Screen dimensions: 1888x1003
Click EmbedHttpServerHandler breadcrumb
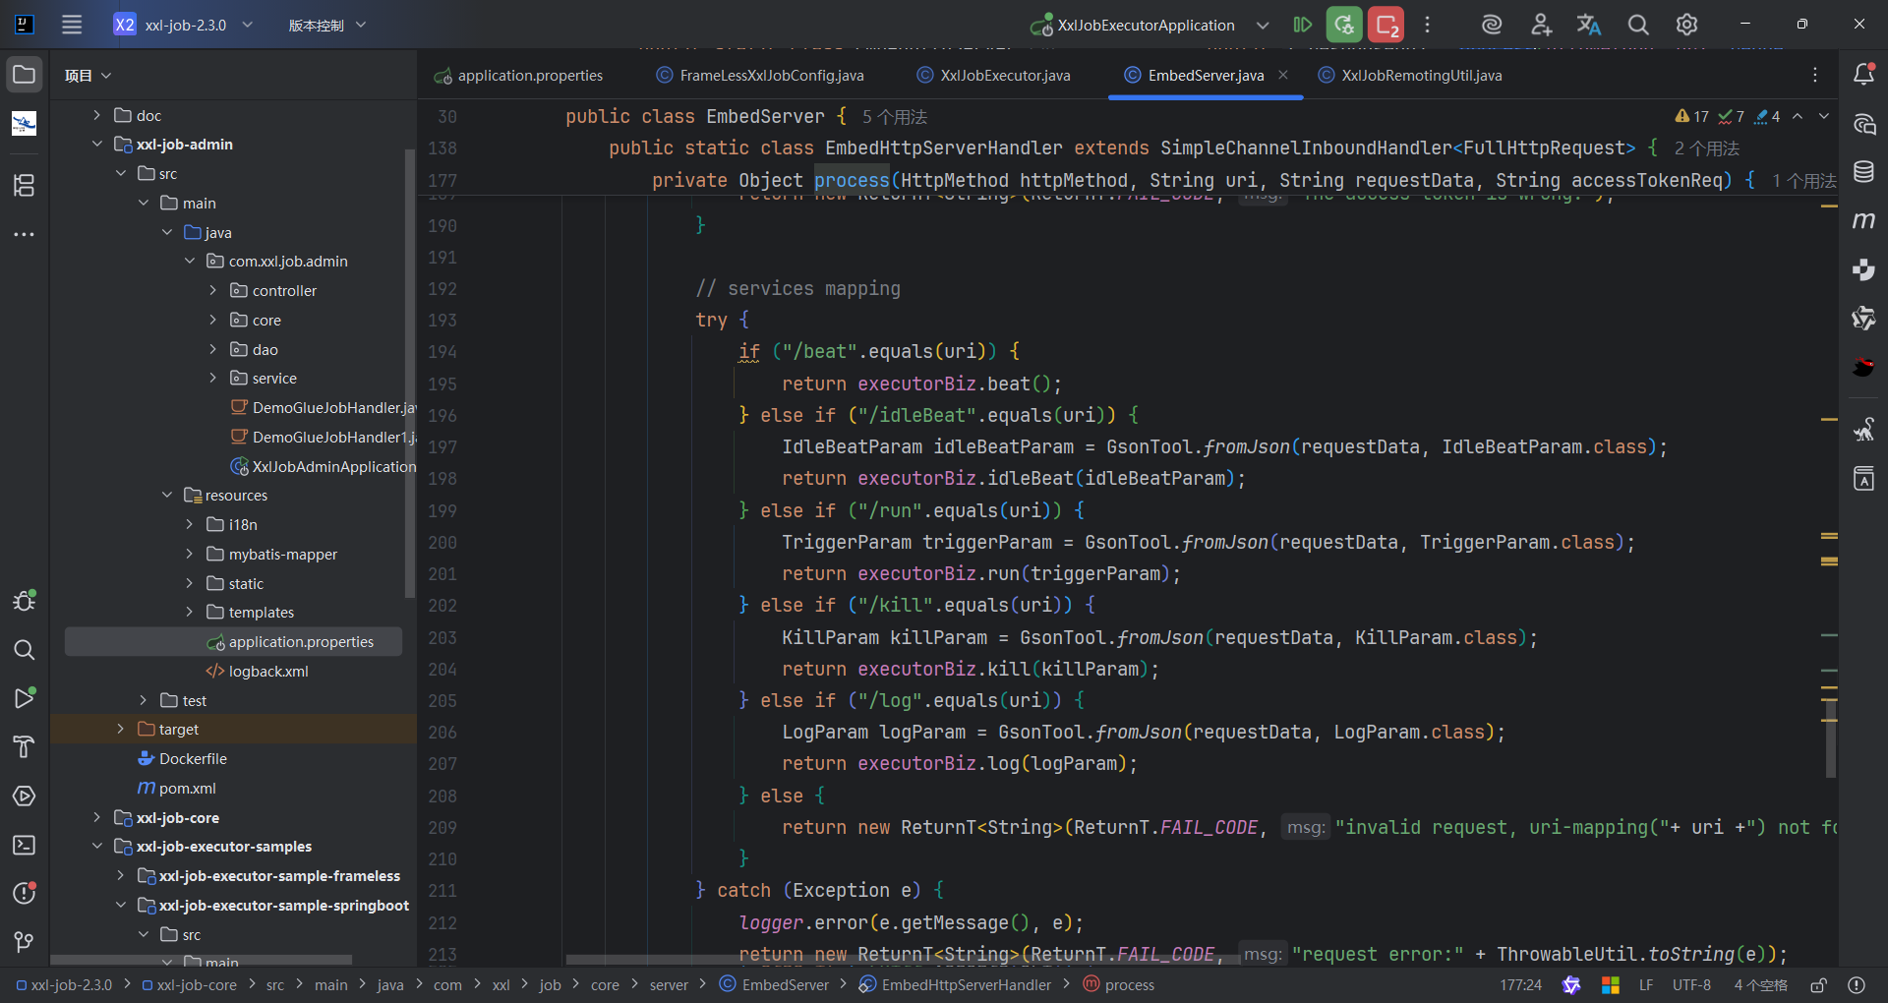click(x=956, y=984)
